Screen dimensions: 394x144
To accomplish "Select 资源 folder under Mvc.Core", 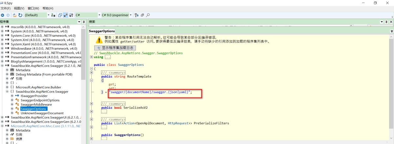I will [x=19, y=139].
